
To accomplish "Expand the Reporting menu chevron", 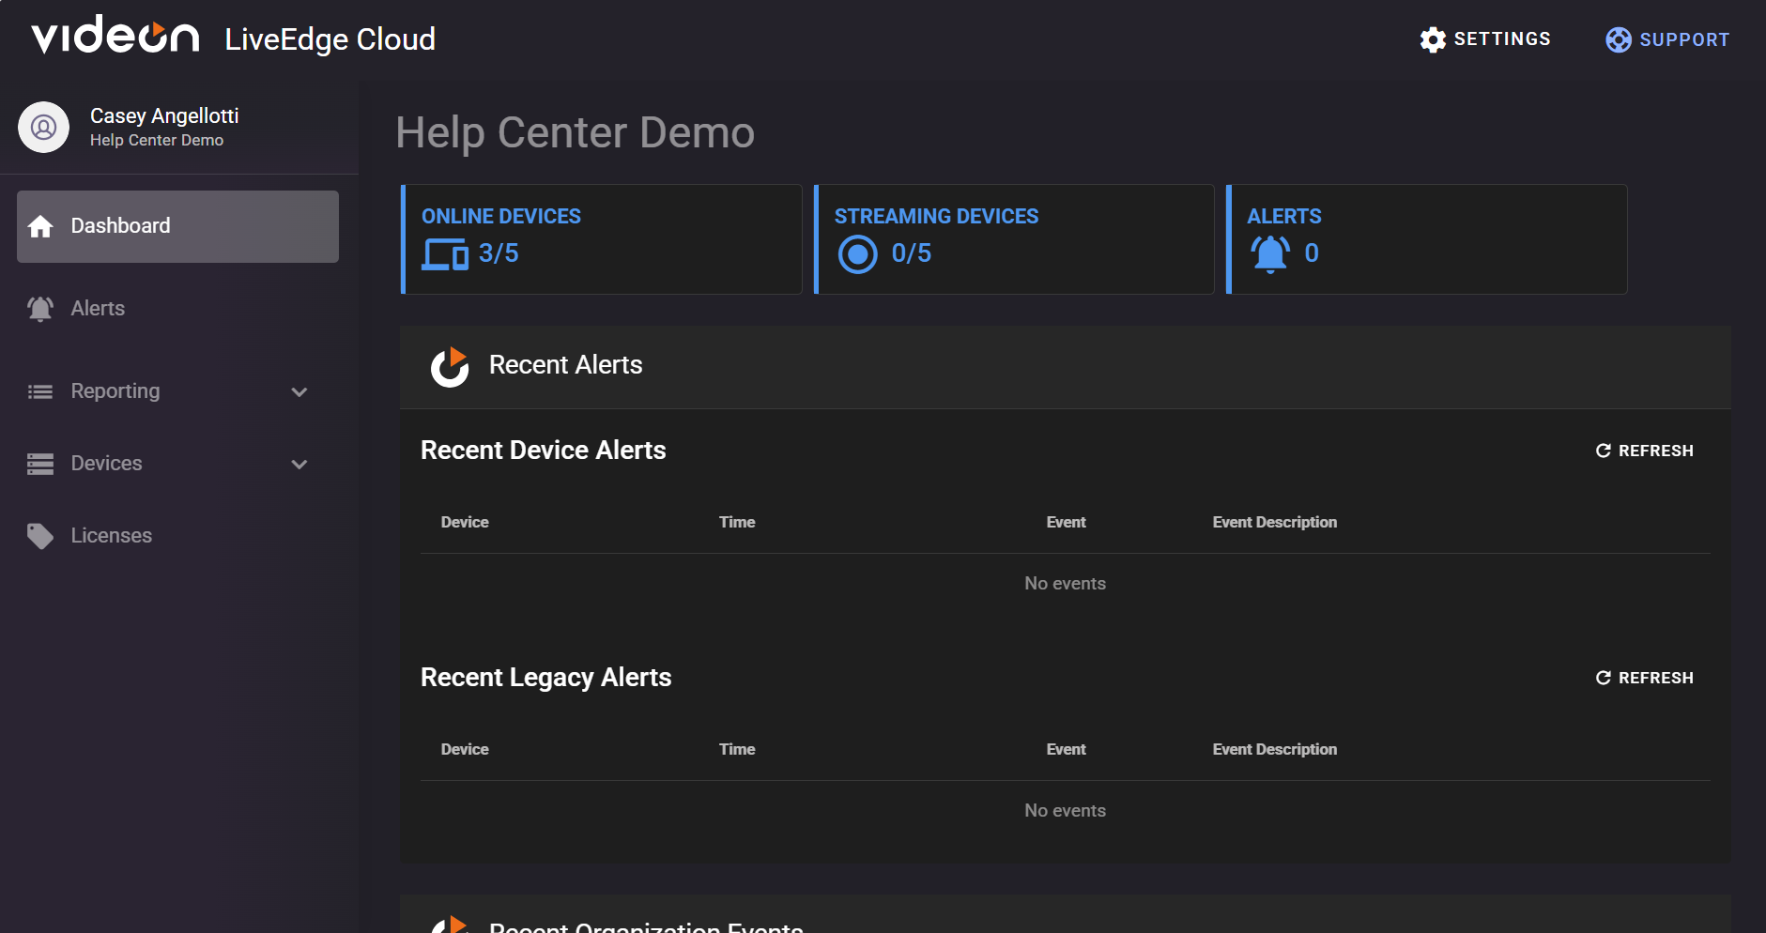I will 299,392.
